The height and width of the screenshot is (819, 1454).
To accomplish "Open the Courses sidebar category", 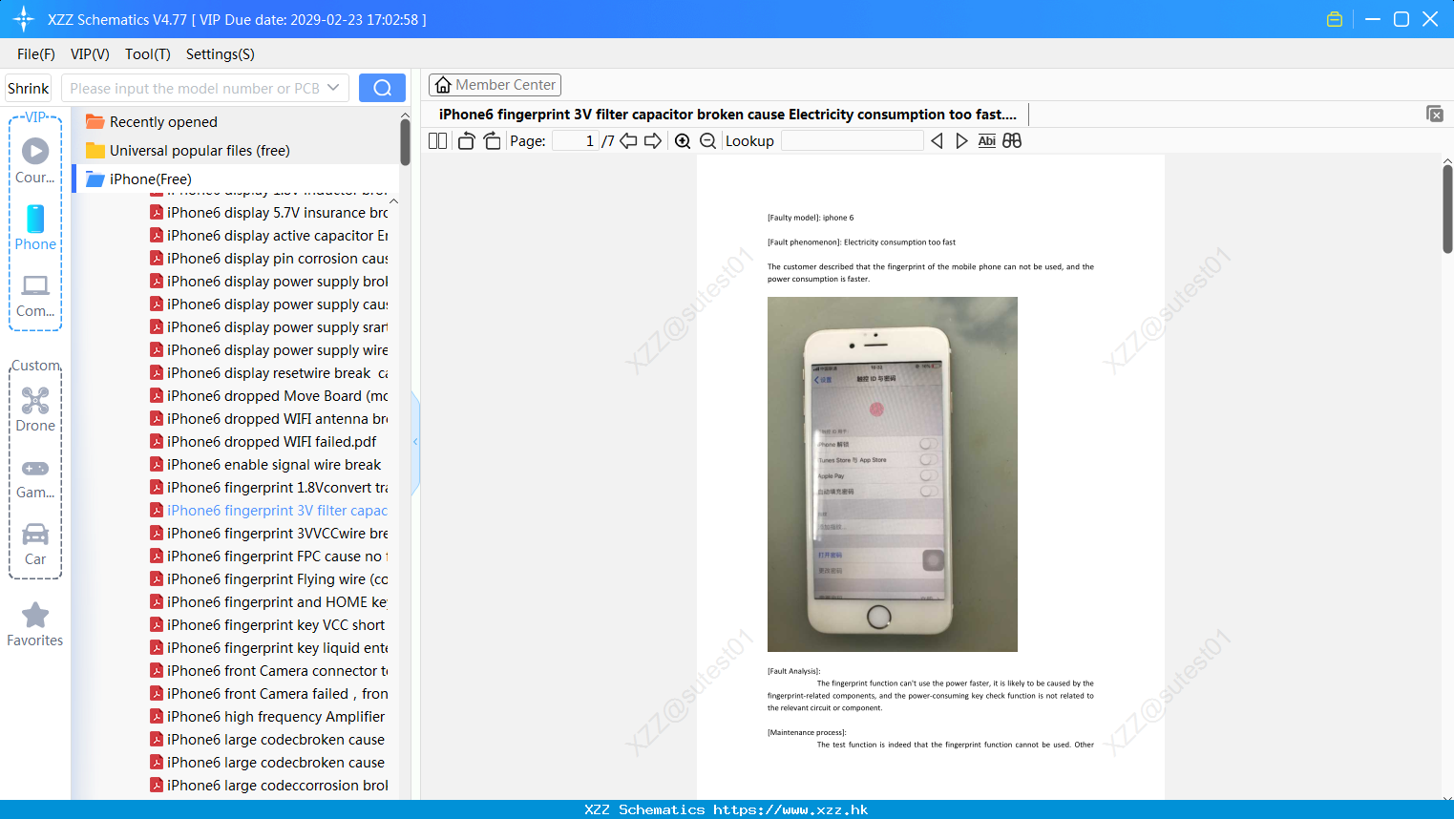I will coord(35,160).
